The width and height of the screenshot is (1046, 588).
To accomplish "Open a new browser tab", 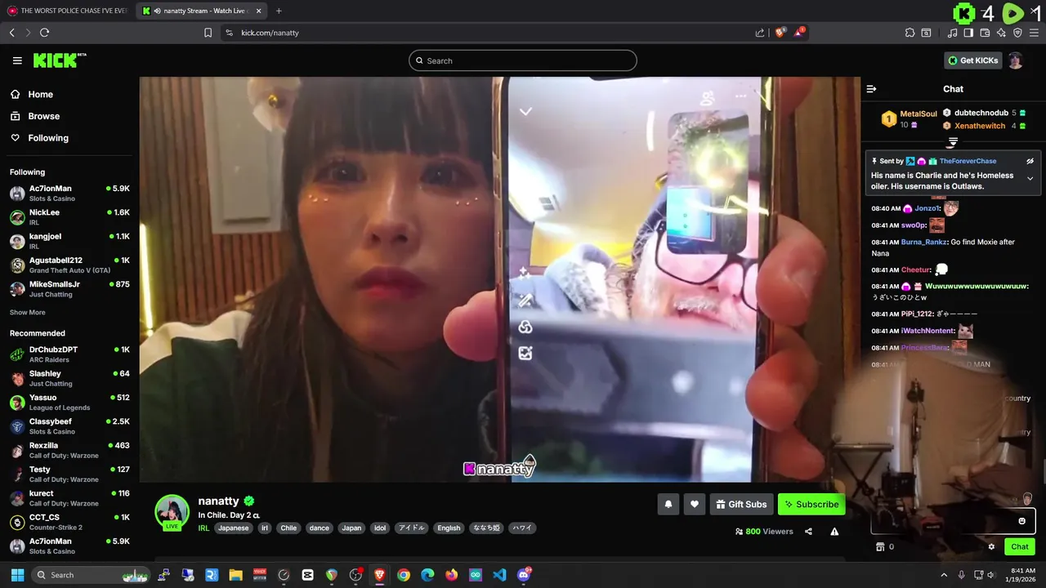I will (279, 11).
